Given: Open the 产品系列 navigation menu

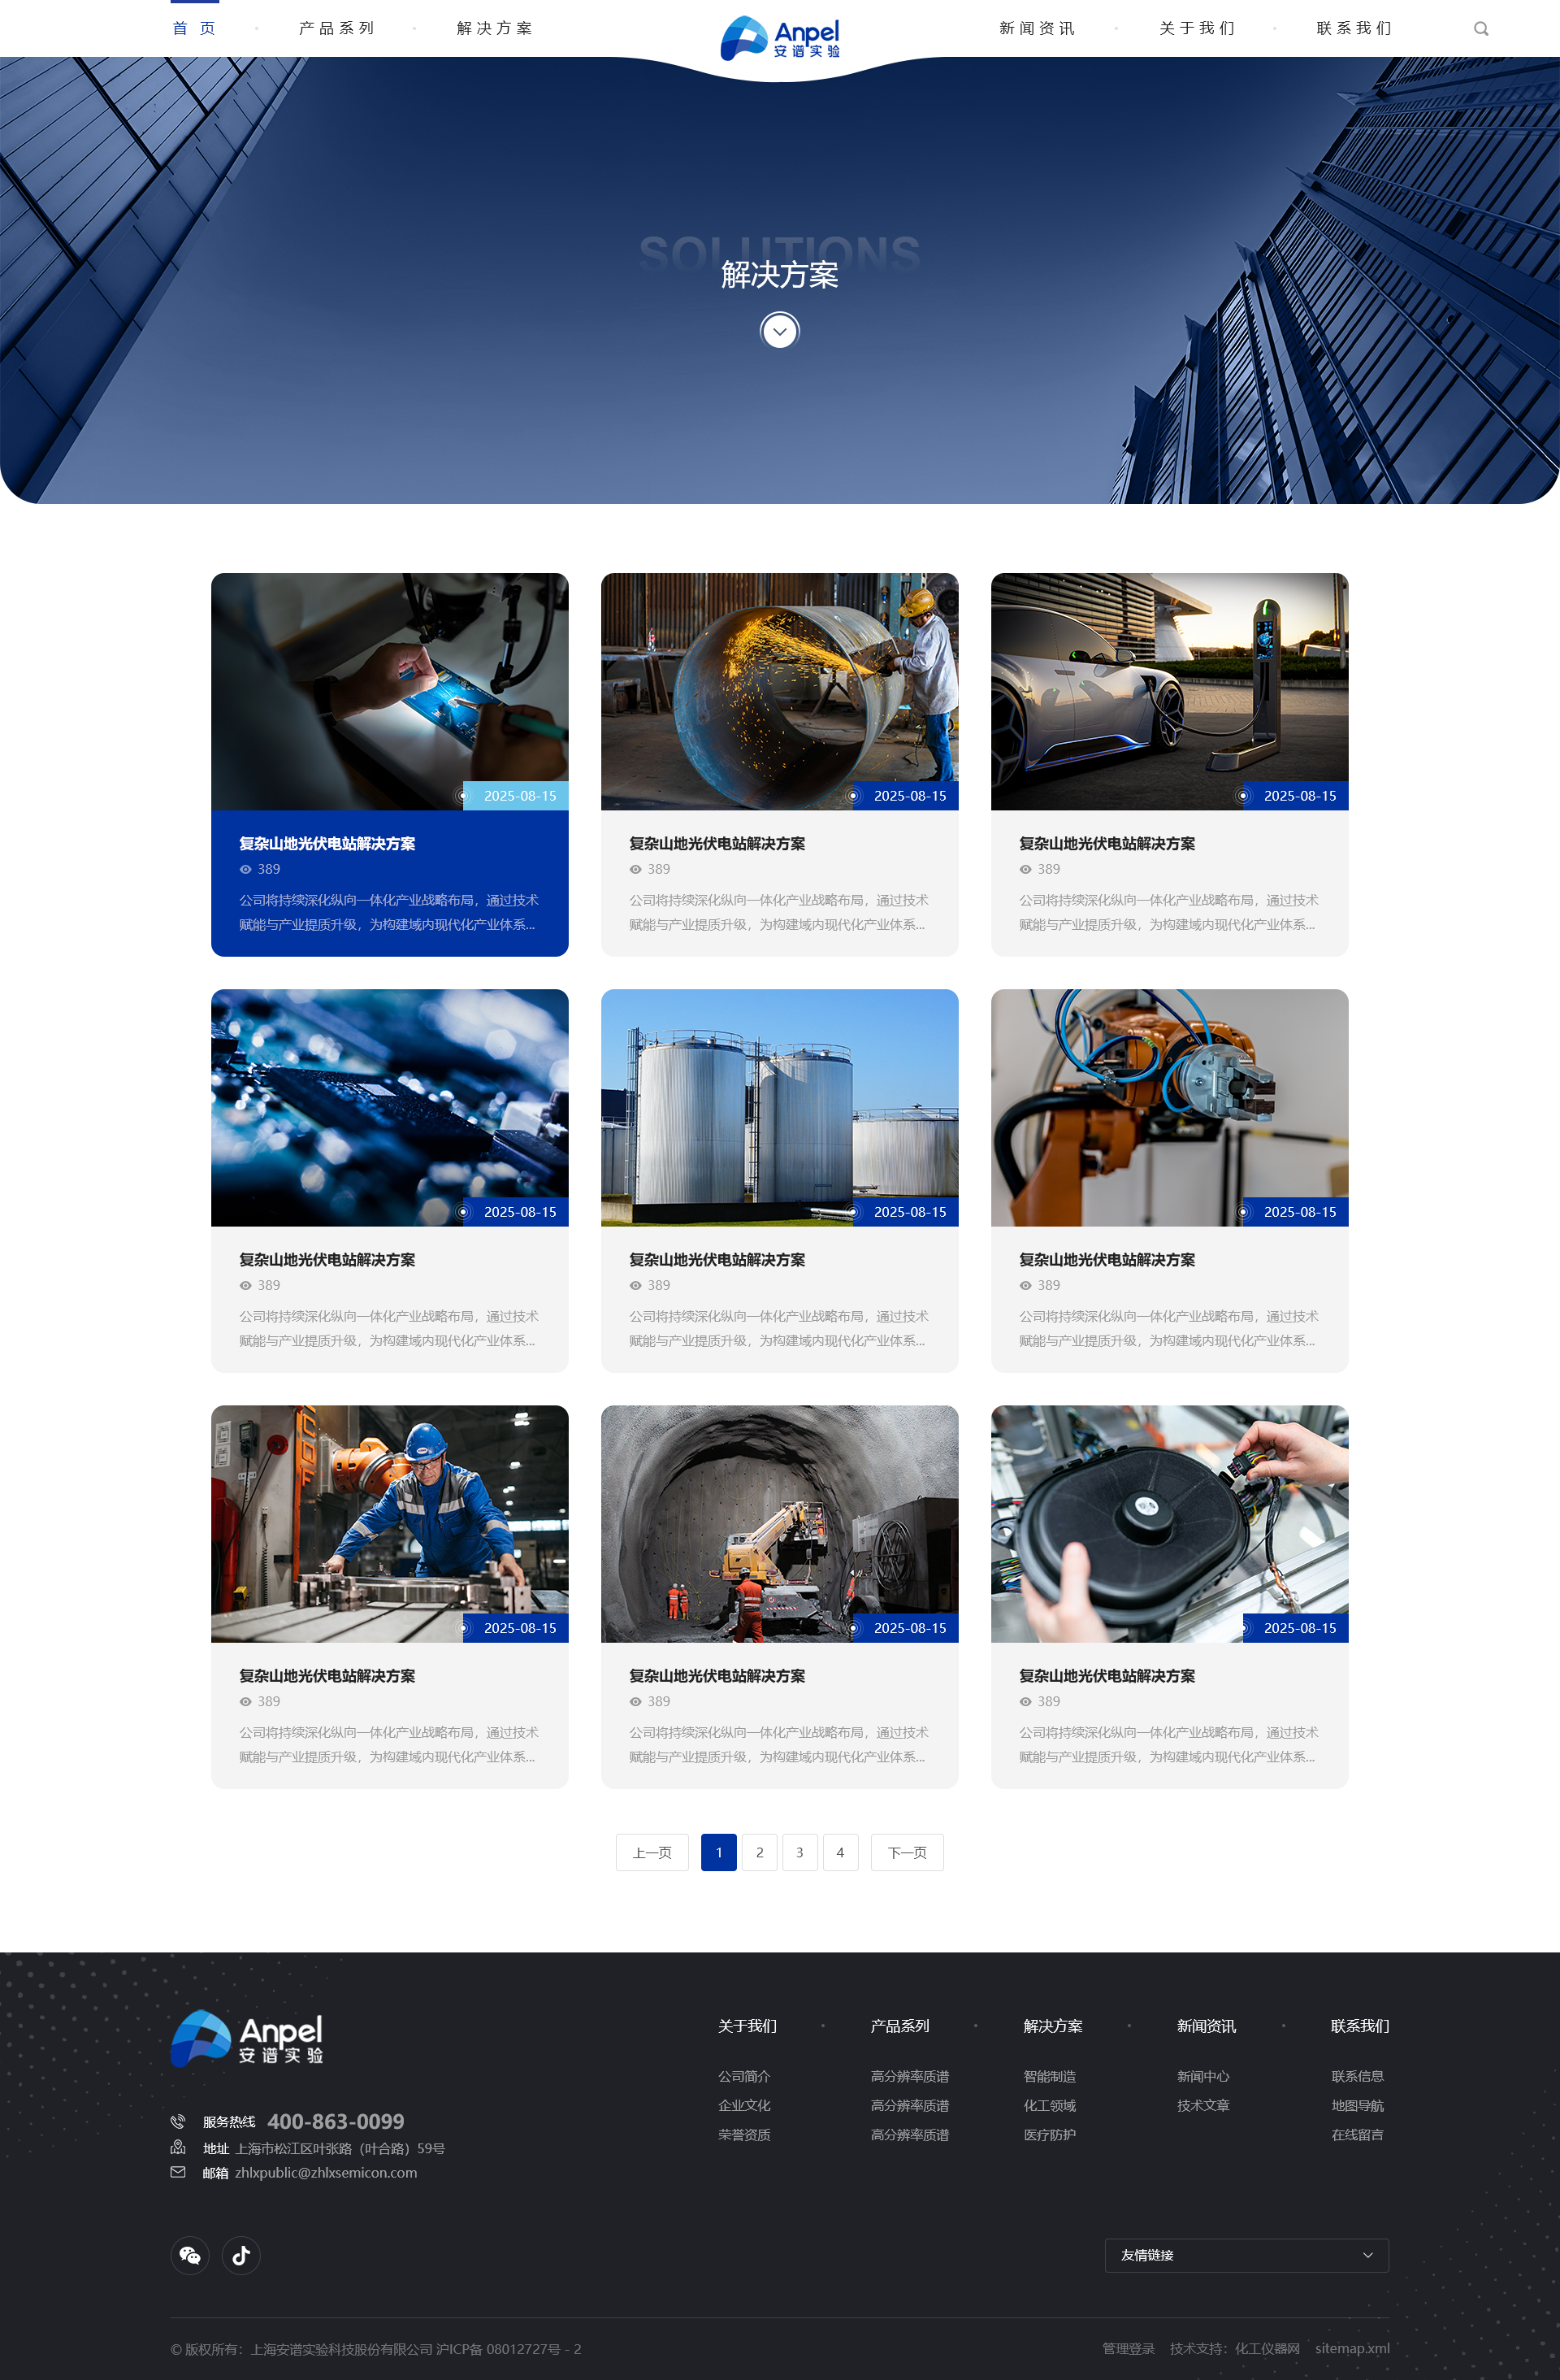Looking at the screenshot, I should tap(337, 29).
